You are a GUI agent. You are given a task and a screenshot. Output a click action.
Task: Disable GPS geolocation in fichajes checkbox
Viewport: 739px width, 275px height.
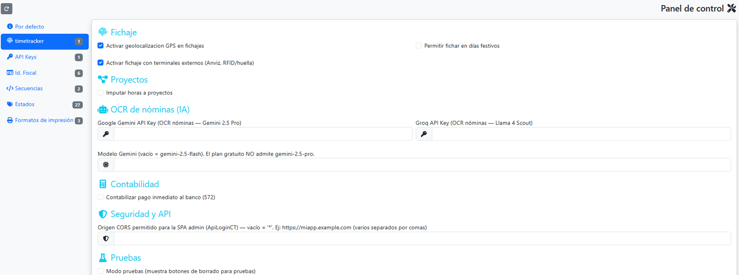click(100, 46)
